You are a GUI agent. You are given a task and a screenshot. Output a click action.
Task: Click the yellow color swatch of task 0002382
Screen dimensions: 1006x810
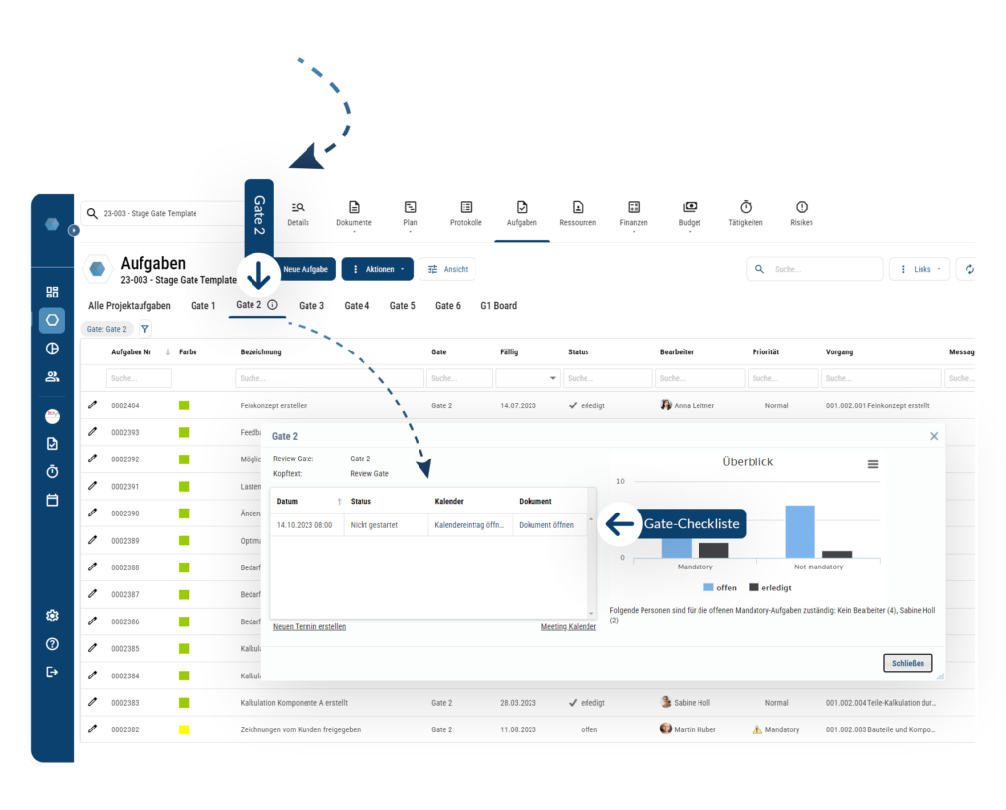(184, 729)
